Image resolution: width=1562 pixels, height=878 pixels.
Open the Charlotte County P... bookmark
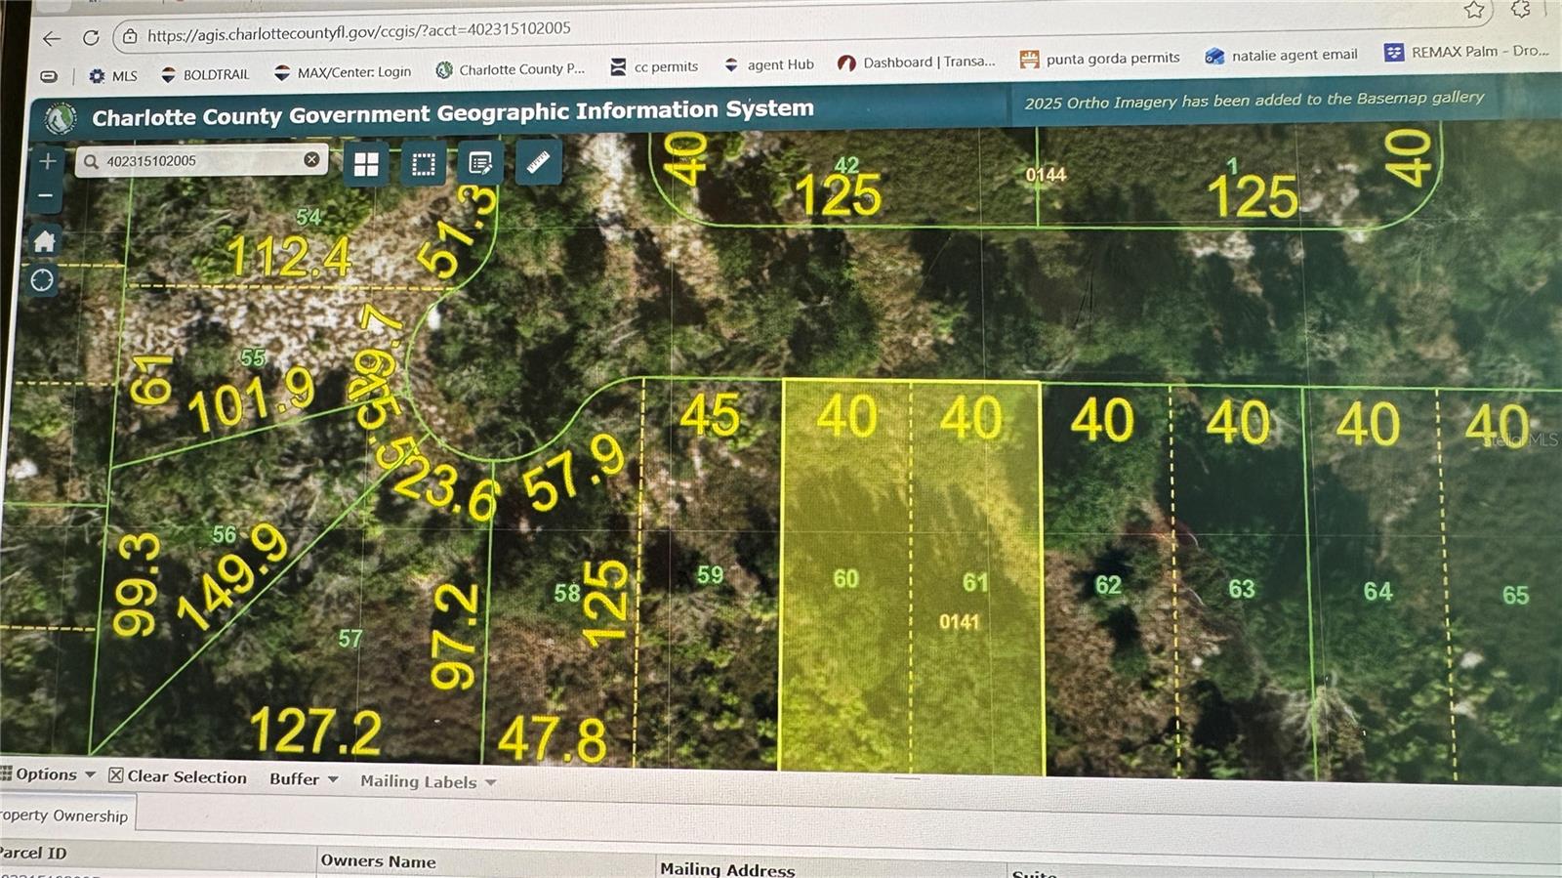click(x=511, y=69)
